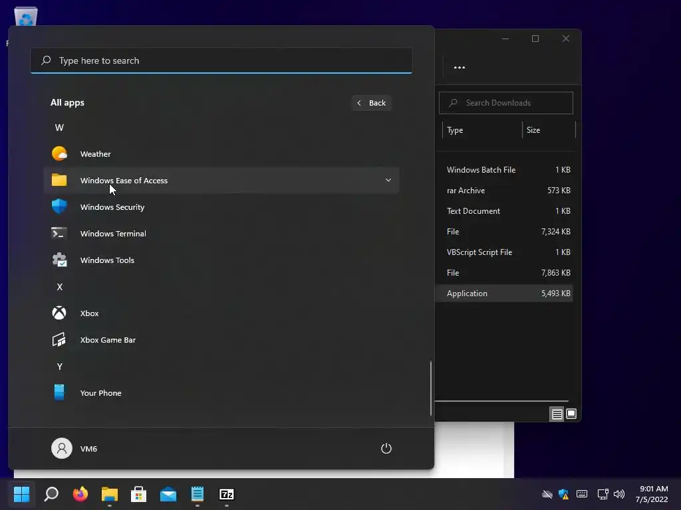The image size is (681, 510).
Task: Launch Windows Terminal icon
Action: (x=59, y=233)
